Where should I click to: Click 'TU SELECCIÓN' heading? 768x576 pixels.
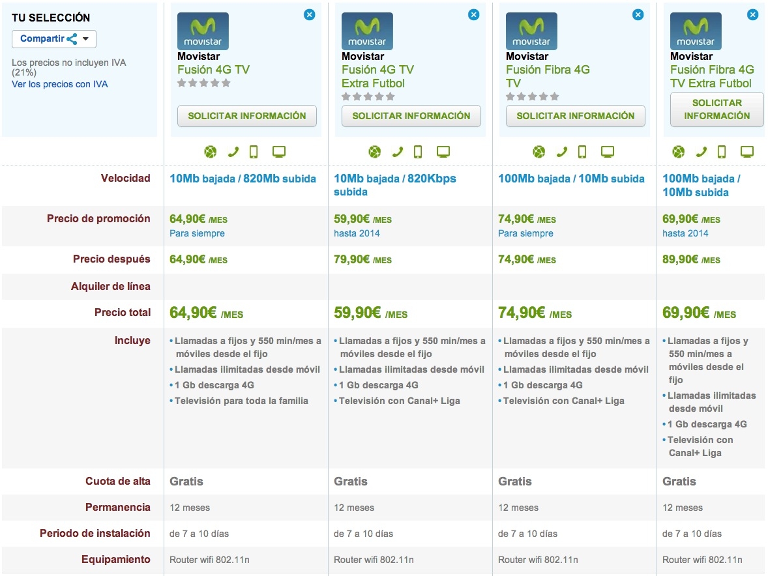[x=51, y=18]
